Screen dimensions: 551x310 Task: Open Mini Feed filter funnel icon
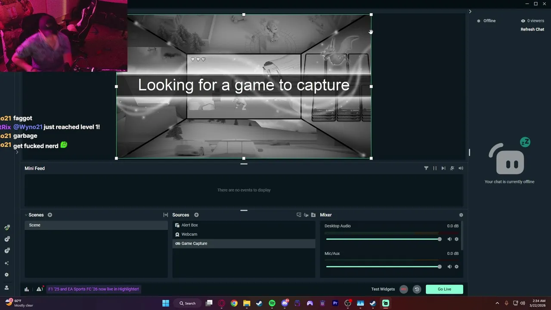[426, 168]
